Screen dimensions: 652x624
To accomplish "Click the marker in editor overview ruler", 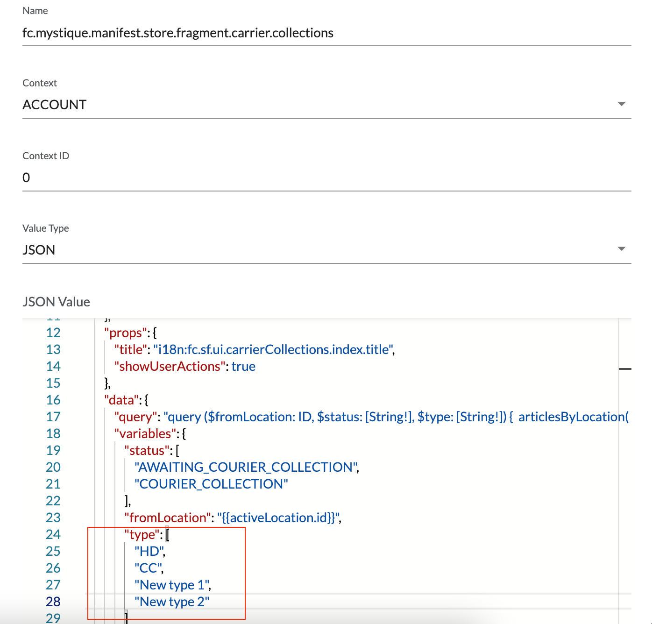I will 625,369.
